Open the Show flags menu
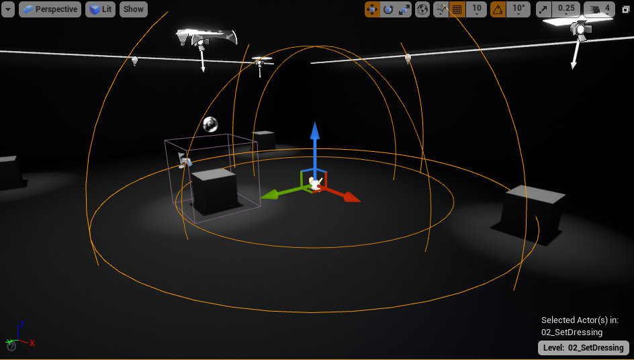 (134, 9)
